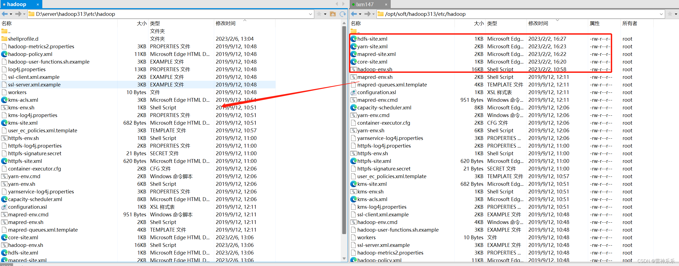Select the shellprofile.d folder in left pane
The width and height of the screenshot is (679, 266).
[x=23, y=38]
